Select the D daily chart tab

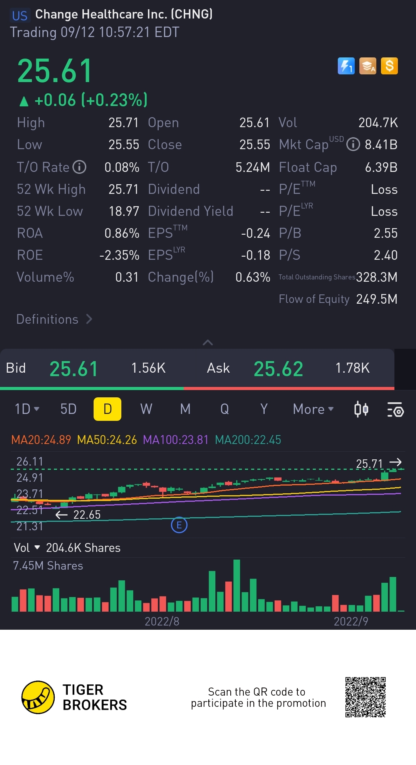point(107,409)
